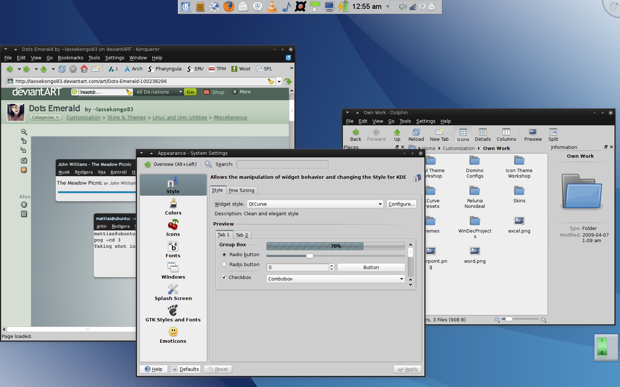Click Miscellaneous category link
Screen dimensions: 620x387
click(231, 118)
